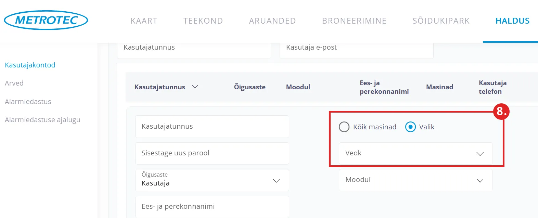The image size is (538, 218).
Task: Switch to the SÕIDUKIPARK tab
Action: point(441,21)
